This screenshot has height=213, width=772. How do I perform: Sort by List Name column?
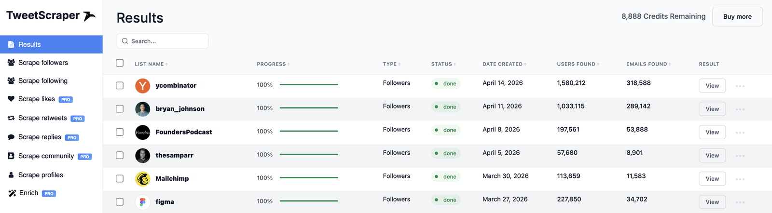[x=151, y=64]
